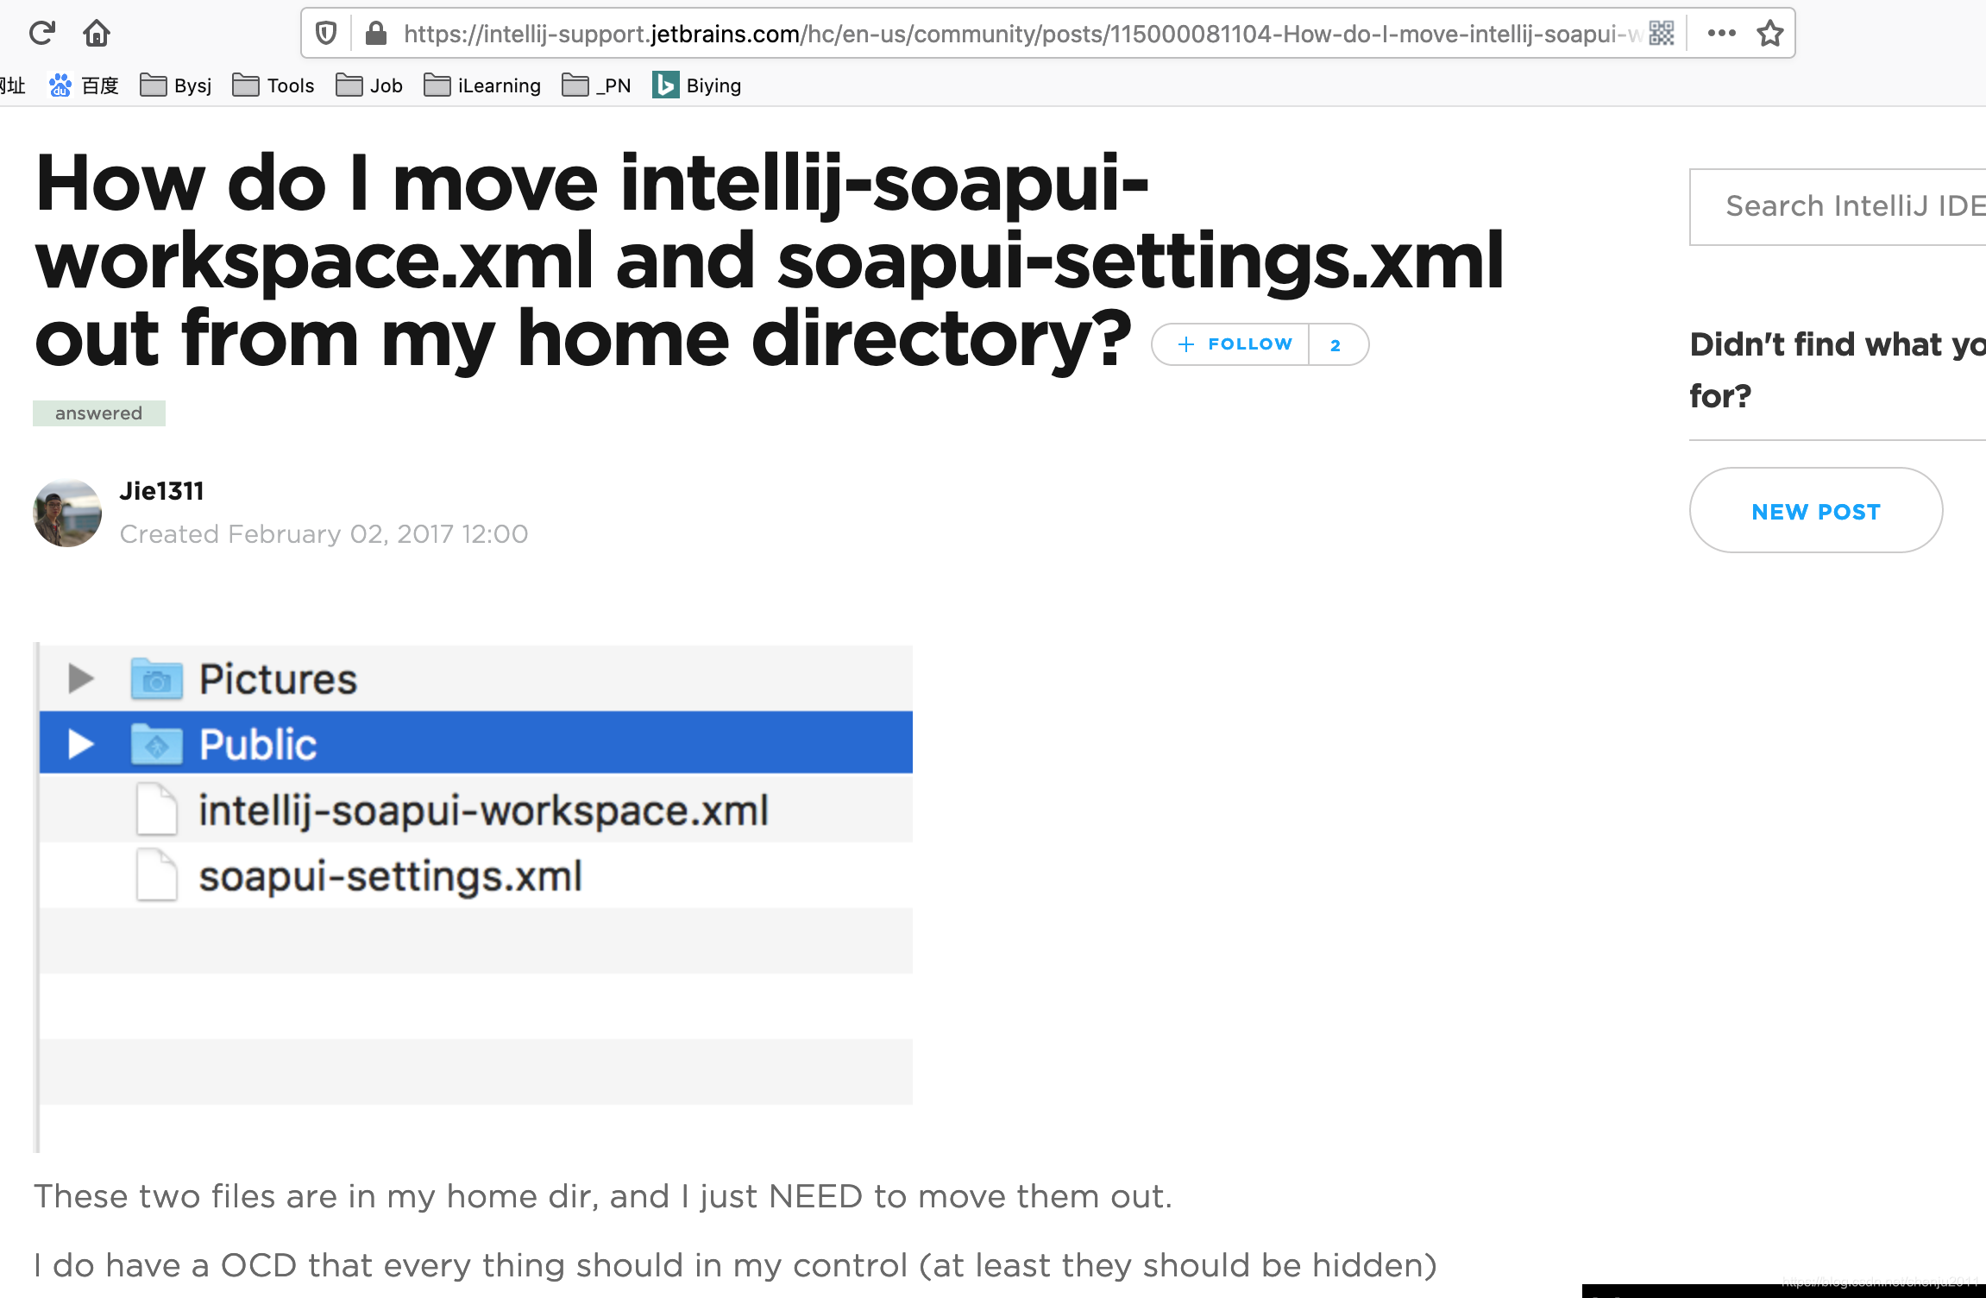Viewport: 1986px width, 1298px height.
Task: Open the iLearning bookmarks folder icon
Action: (437, 85)
